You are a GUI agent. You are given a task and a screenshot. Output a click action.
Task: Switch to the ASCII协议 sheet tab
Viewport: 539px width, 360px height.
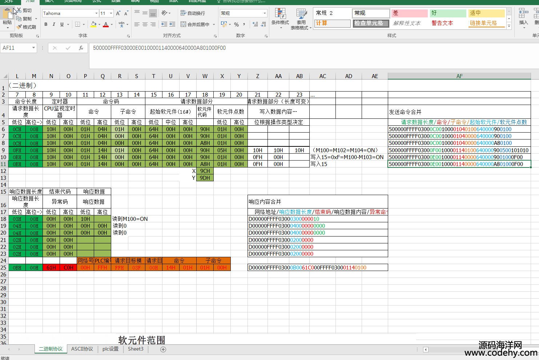(82, 349)
